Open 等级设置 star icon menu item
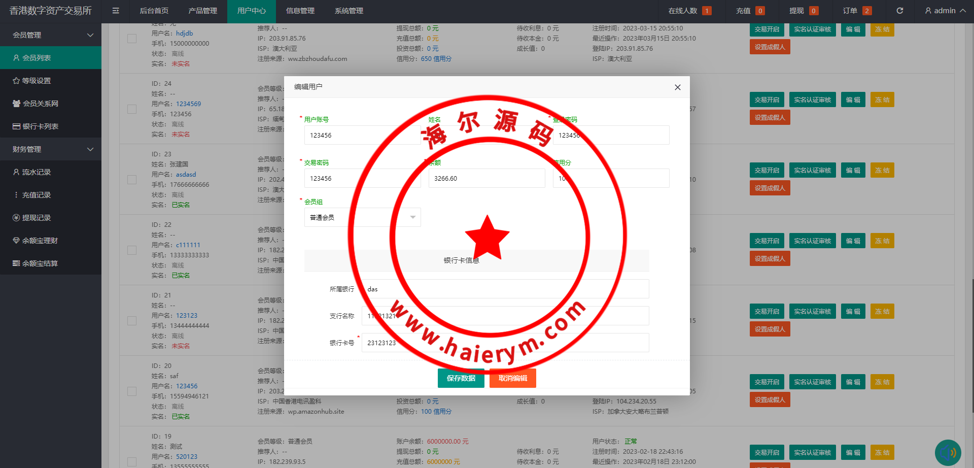 (51, 81)
